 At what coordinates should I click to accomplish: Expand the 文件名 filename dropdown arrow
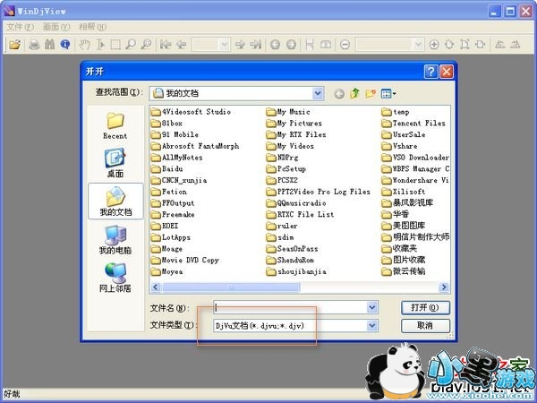click(372, 307)
